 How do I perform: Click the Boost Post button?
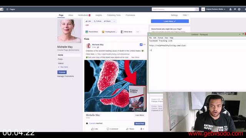[x=140, y=123]
